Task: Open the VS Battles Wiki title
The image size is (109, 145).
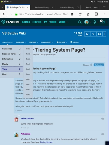Action: (14, 33)
